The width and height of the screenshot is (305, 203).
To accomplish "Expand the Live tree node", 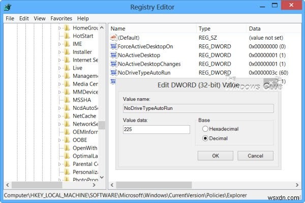I will (x=59, y=68).
